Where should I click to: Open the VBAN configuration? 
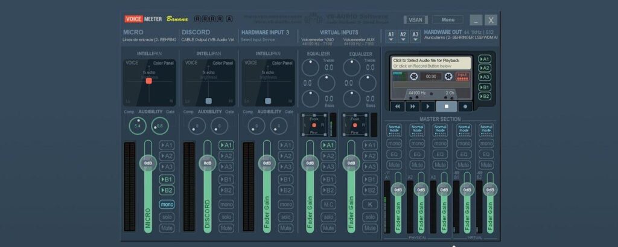point(415,20)
